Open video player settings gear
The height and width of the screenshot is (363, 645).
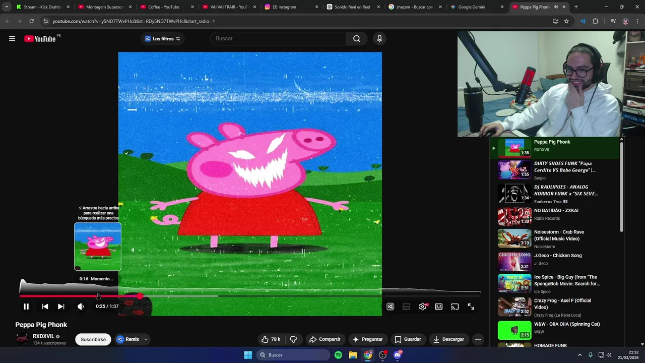423,307
